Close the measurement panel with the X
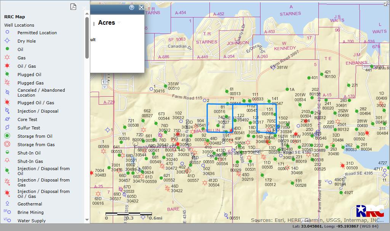Image resolution: width=390 pixels, height=231 pixels. 141,8
